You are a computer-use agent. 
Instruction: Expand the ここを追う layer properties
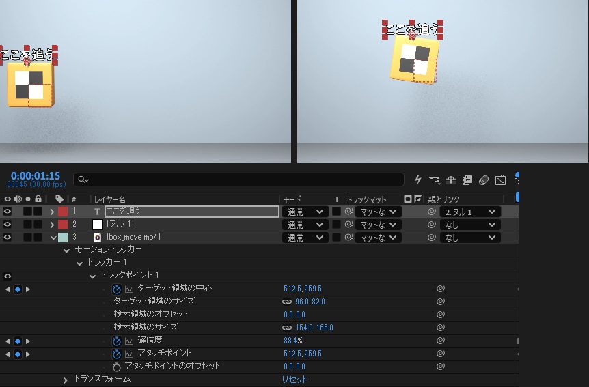click(52, 212)
